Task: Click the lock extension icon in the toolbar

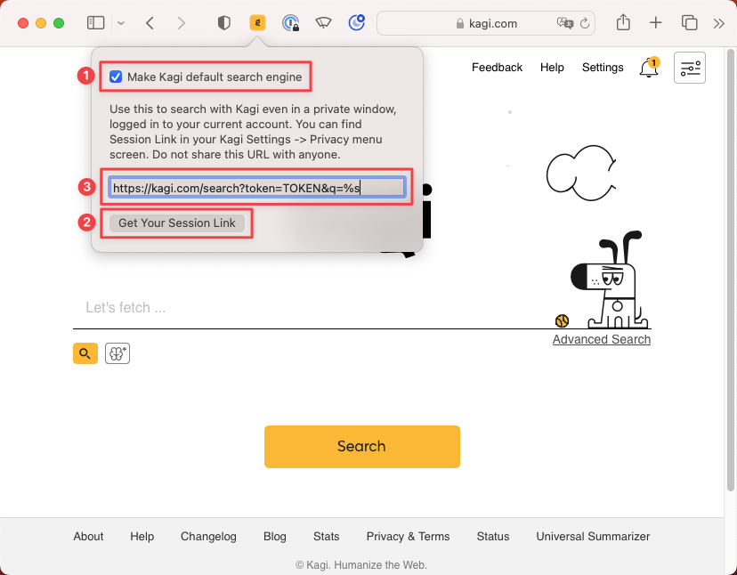Action: 291,23
